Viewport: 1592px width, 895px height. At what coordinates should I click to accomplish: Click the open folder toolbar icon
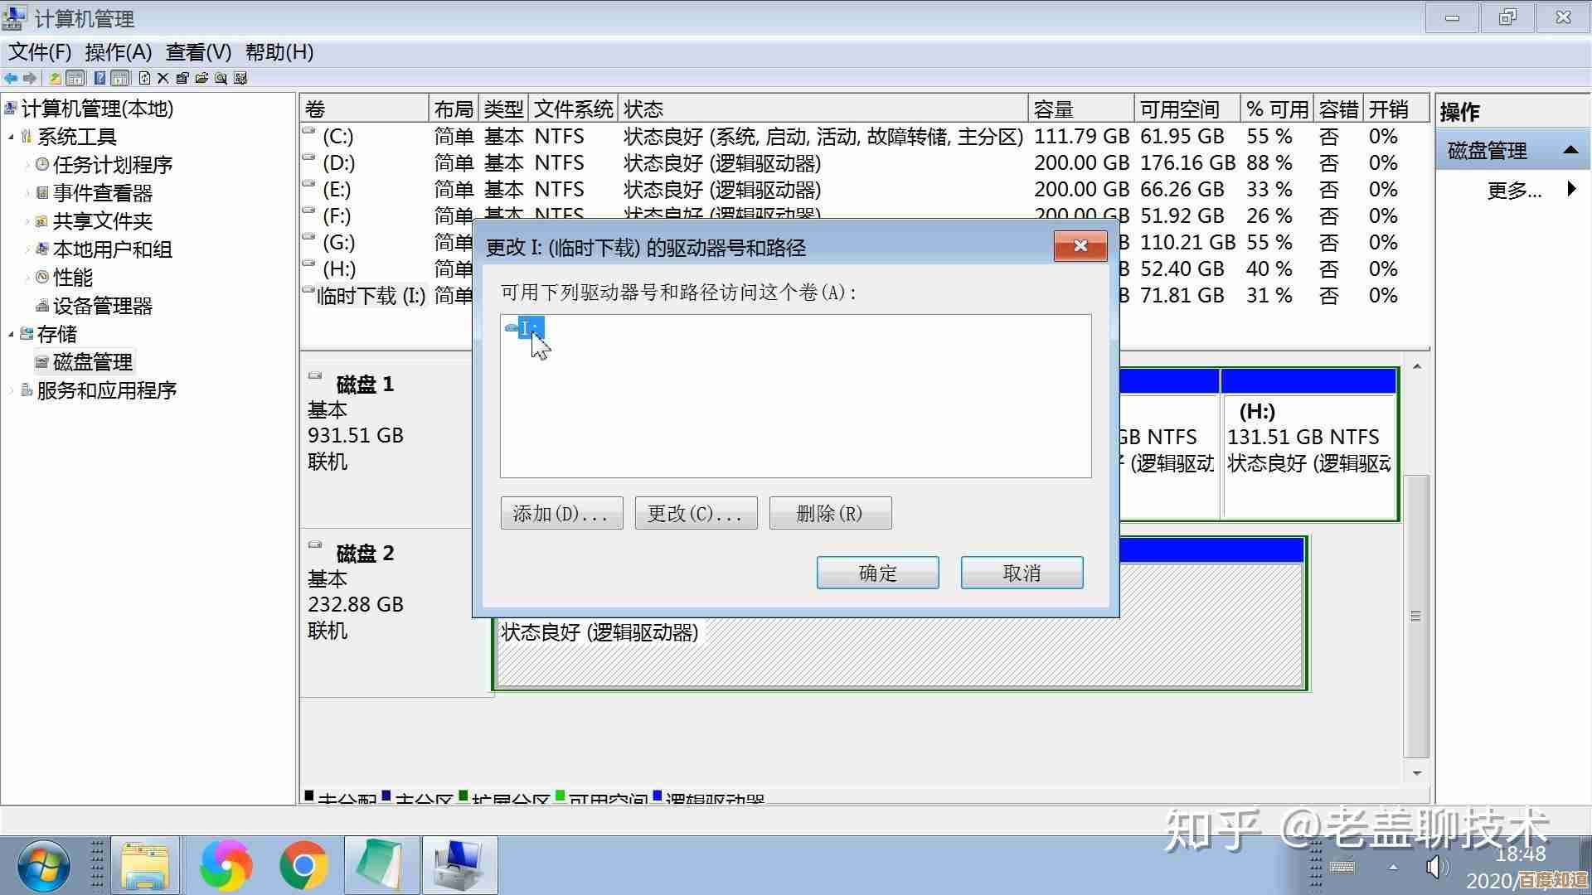pos(202,78)
